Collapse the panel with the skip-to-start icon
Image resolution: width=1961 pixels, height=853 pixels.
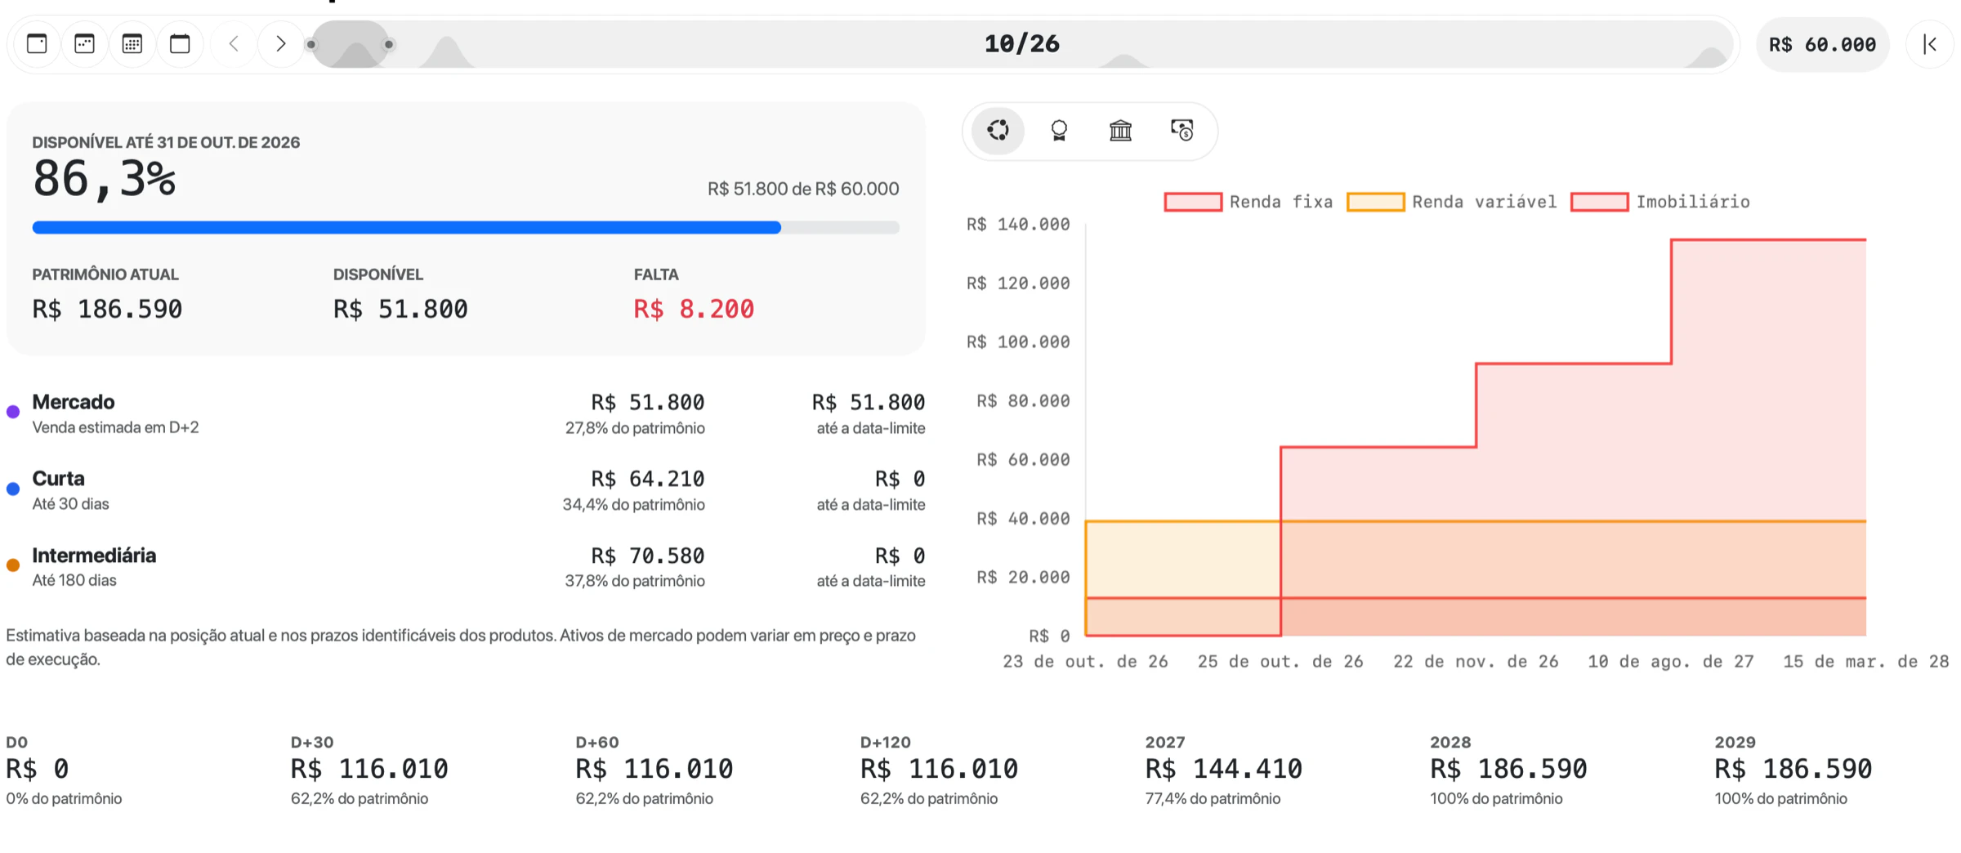click(x=1930, y=44)
